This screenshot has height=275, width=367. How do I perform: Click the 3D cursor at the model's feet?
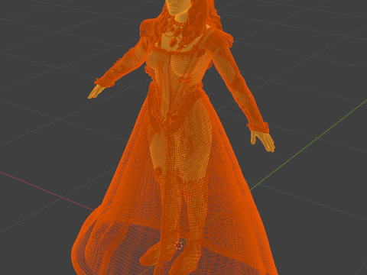pyautogui.click(x=178, y=245)
